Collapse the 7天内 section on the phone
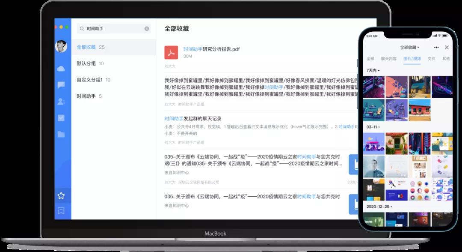Screen dimensions: 462x252 (373, 70)
